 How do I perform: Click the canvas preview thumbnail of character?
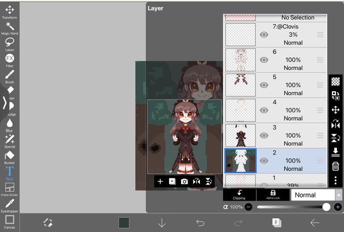pos(185,136)
